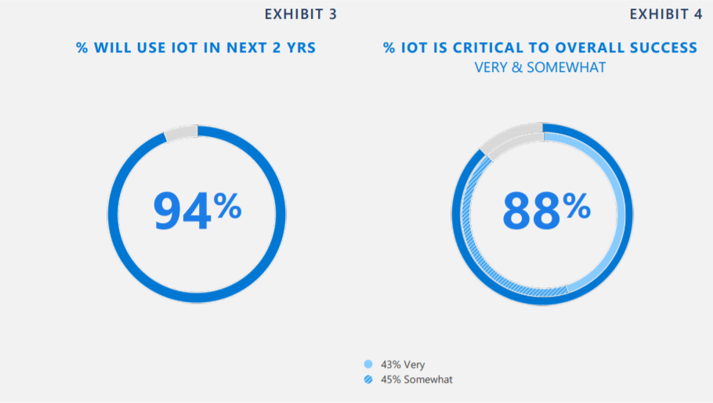
Task: Click the '% WILL USE IOT IN NEXT 2 YRS' title
Action: [196, 47]
